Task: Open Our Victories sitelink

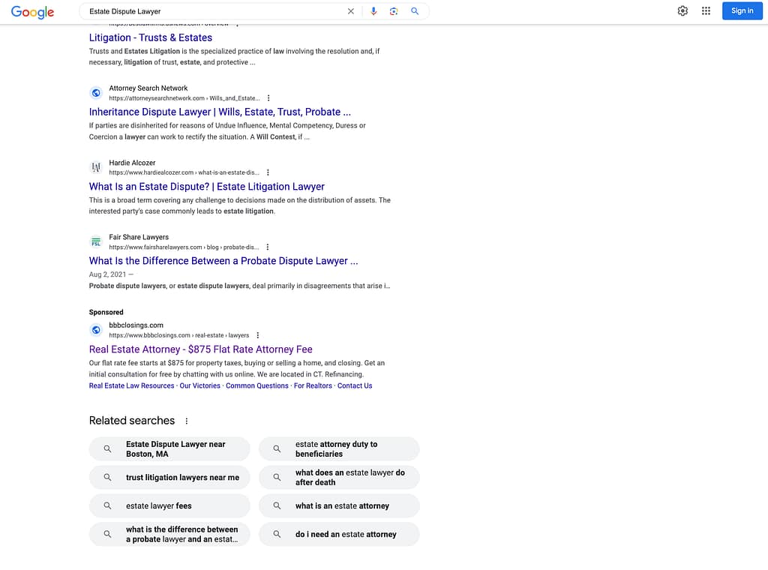Action: (x=199, y=386)
